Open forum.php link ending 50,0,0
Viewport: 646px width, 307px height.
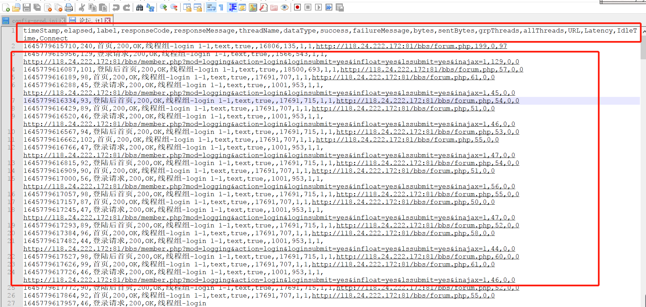403,202
